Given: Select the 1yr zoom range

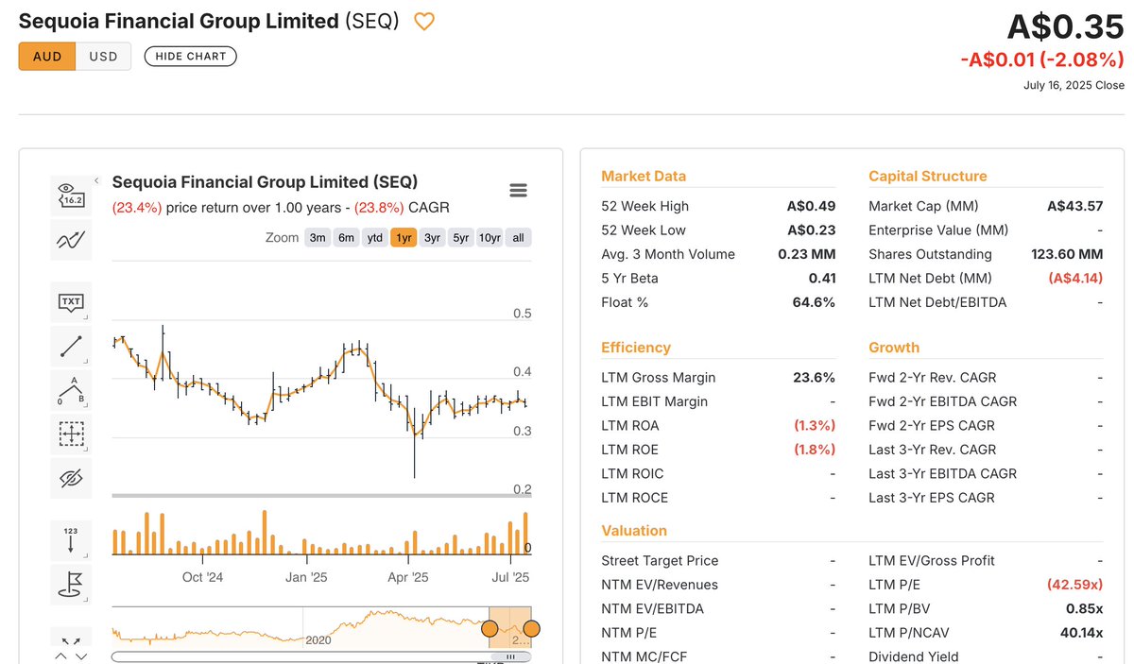Looking at the screenshot, I should (x=404, y=238).
